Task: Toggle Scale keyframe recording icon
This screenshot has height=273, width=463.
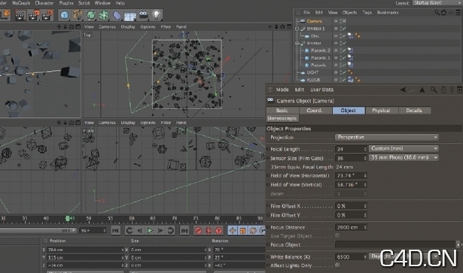Action: [242, 231]
